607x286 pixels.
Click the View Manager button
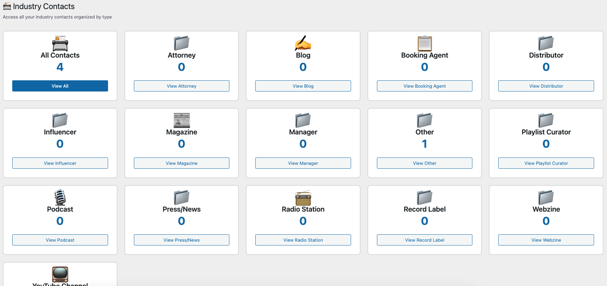303,163
